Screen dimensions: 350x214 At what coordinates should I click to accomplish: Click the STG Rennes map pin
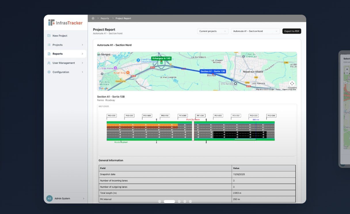click(235, 84)
